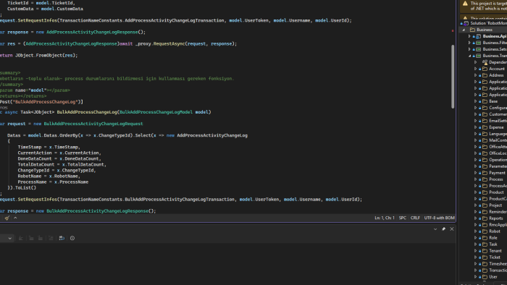The height and width of the screenshot is (285, 507).
Task: Click the CRLF line ending indicator
Action: 415,218
